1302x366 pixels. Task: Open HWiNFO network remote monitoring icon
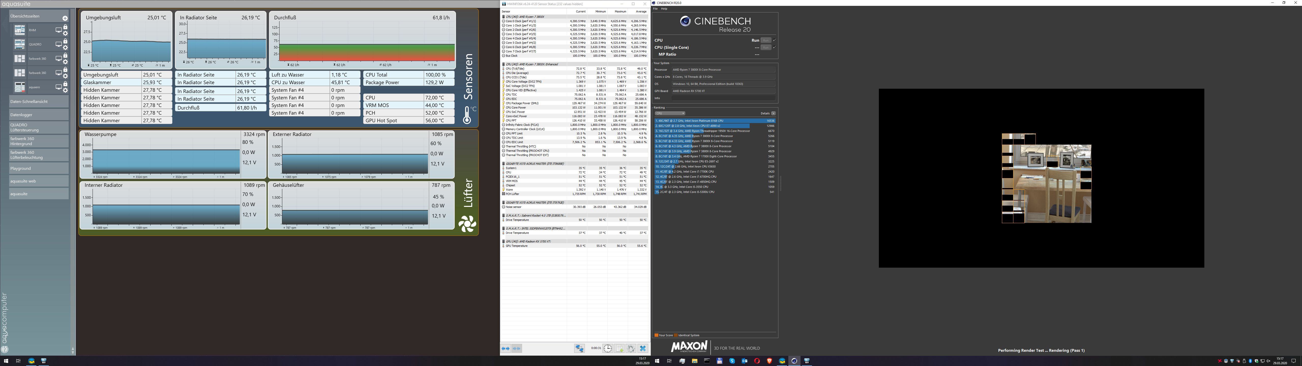pyautogui.click(x=579, y=348)
